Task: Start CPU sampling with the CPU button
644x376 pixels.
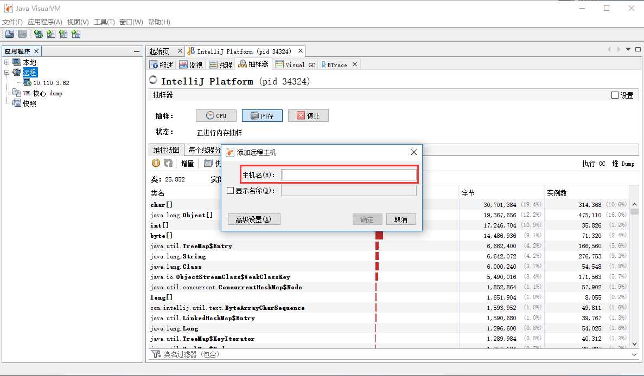Action: point(216,115)
